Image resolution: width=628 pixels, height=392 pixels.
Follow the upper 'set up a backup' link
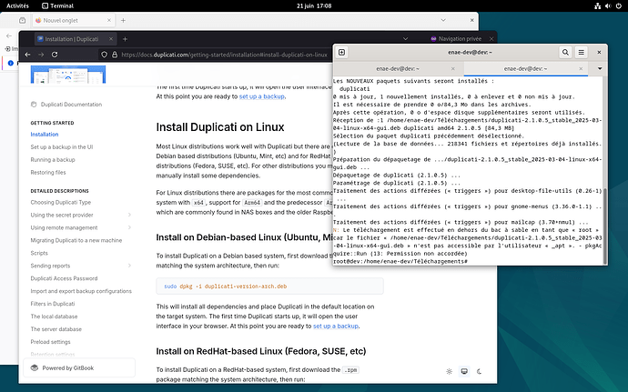tap(262, 96)
